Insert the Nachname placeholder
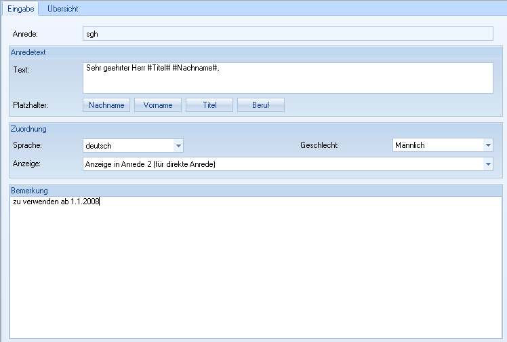 [106, 105]
